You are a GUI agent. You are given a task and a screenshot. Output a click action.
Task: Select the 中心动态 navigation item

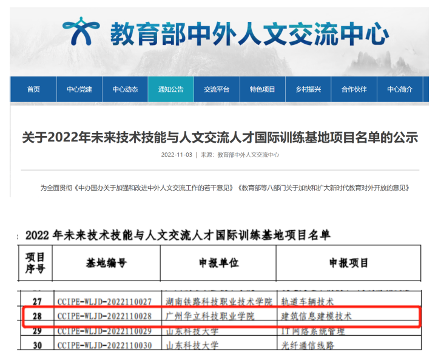pyautogui.click(x=125, y=89)
